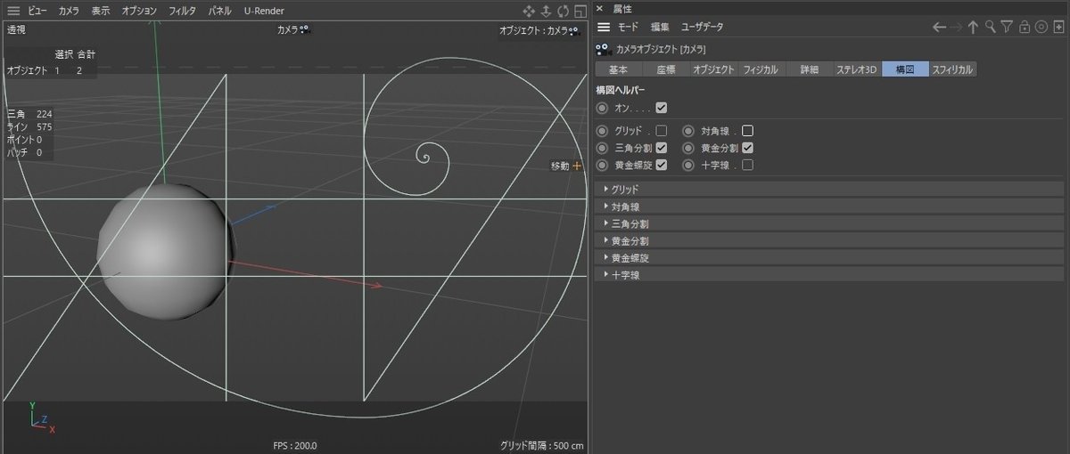Click the up arrow in Attributes panel
This screenshot has height=454, width=1070.
[x=973, y=28]
